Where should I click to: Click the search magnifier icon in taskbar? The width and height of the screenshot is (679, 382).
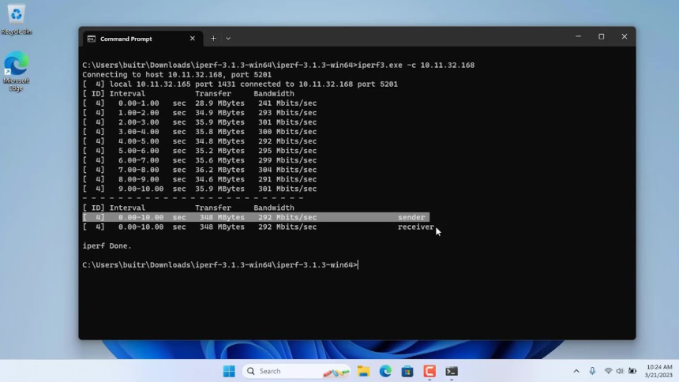[x=251, y=371]
